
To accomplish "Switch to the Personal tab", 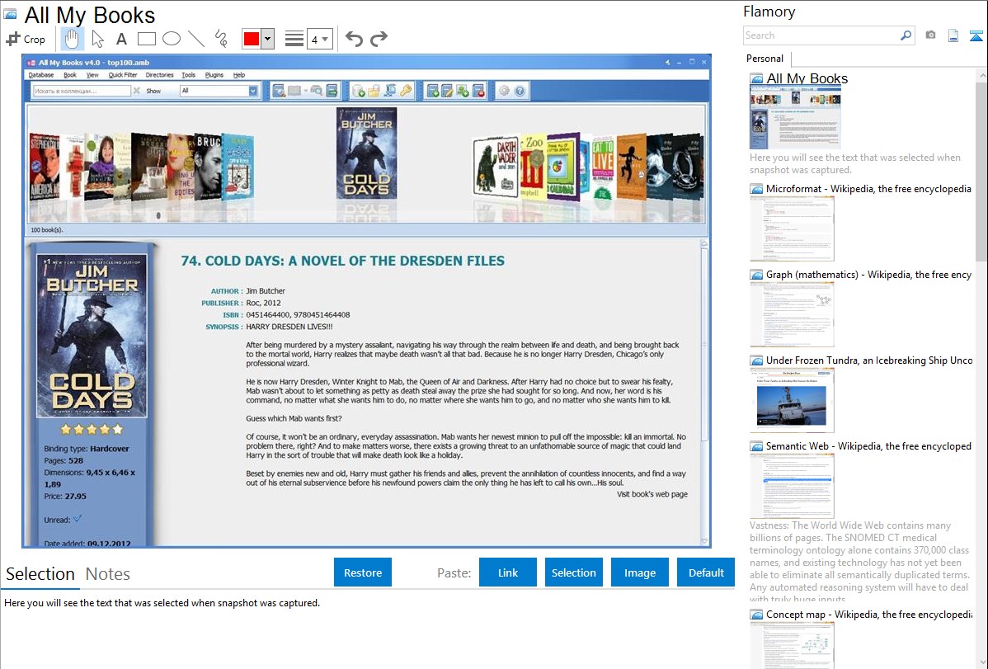I will pyautogui.click(x=765, y=59).
